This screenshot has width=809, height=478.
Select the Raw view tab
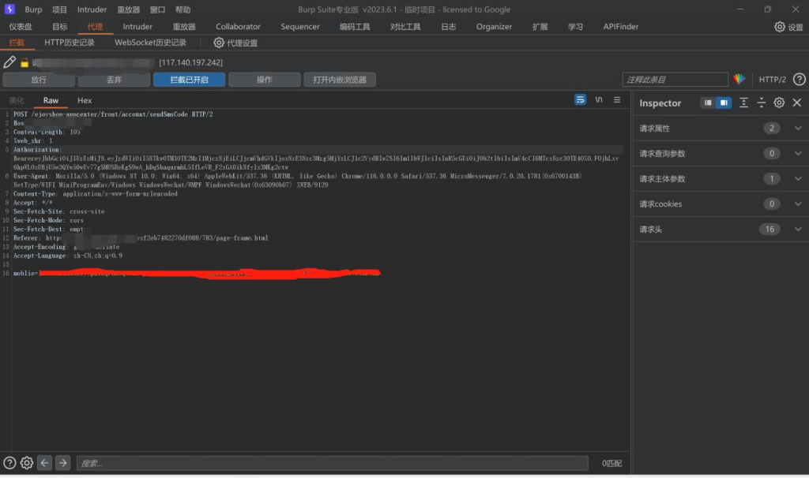tap(51, 100)
